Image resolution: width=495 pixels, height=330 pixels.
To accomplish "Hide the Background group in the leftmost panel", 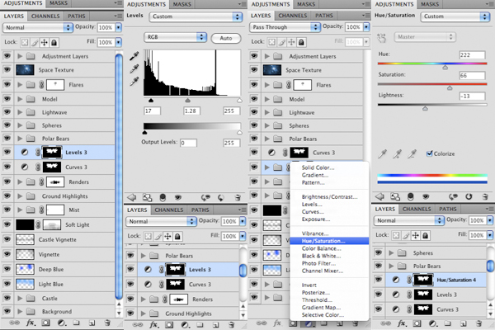I will (x=7, y=311).
